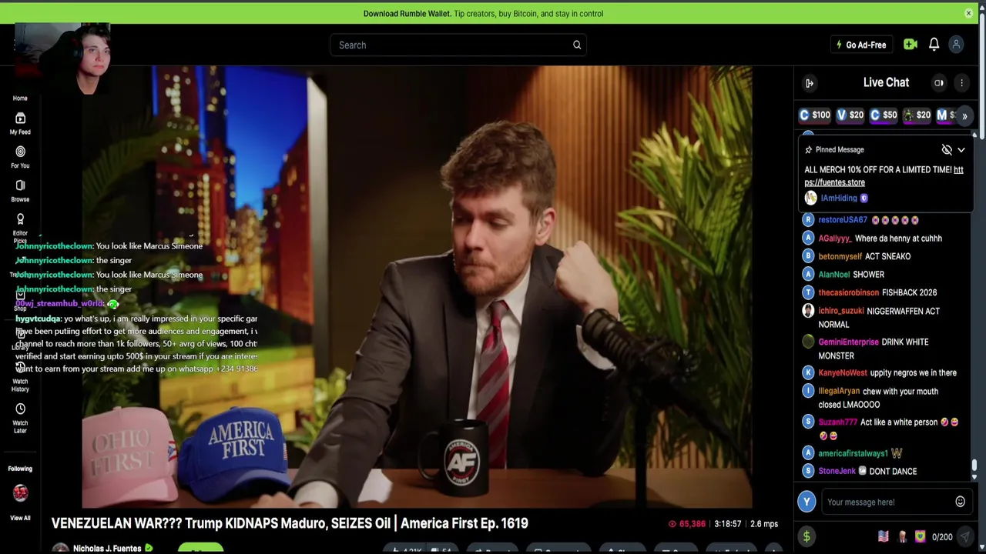This screenshot has height=554, width=986.
Task: Expand more rants with double arrow
Action: tap(964, 116)
